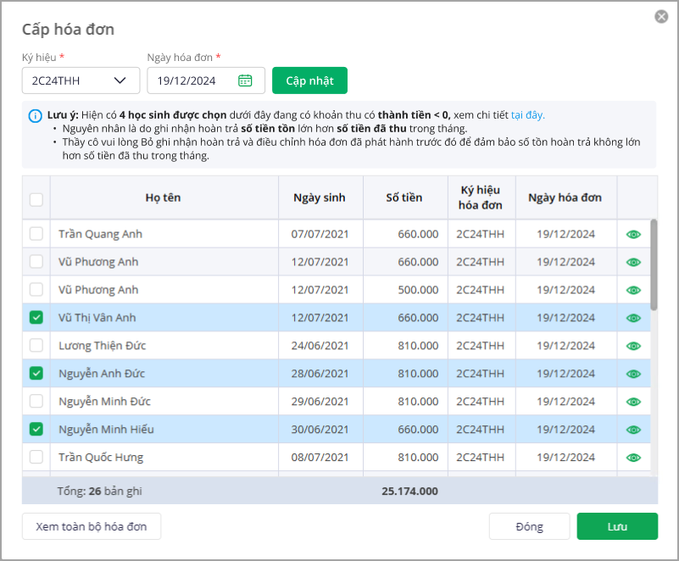
Task: Deselect Nguyễn Minh Hiếu checkbox
Action: (36, 430)
